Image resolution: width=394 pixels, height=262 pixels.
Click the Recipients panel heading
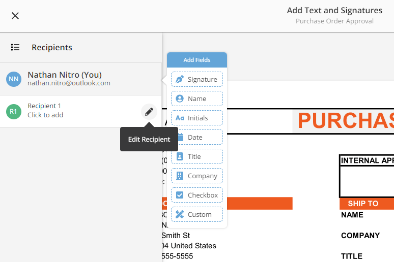pos(52,47)
